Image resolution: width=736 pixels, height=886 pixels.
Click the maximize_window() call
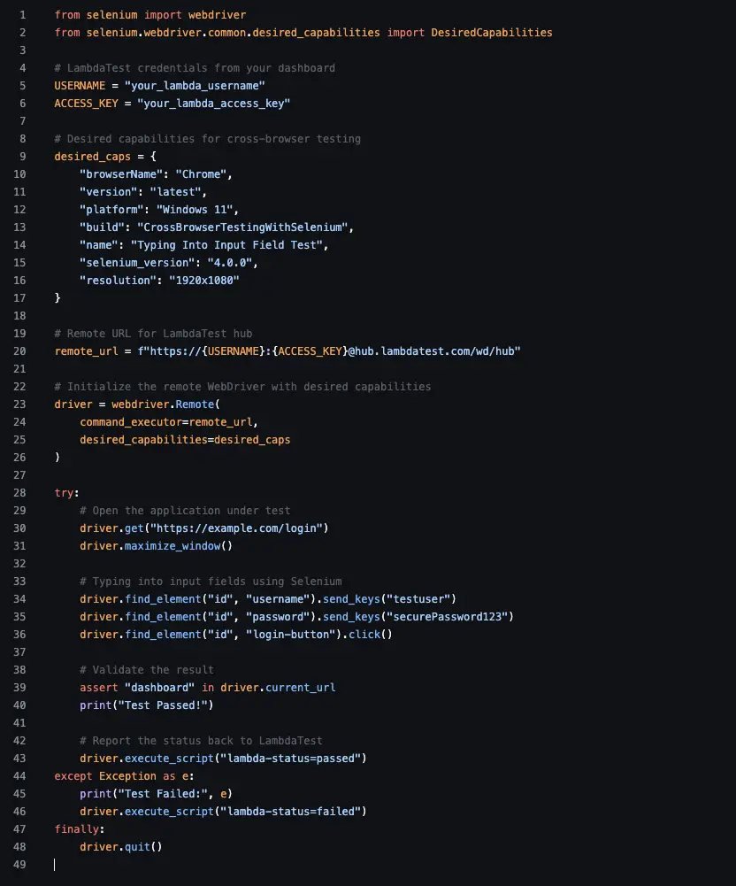pos(178,546)
